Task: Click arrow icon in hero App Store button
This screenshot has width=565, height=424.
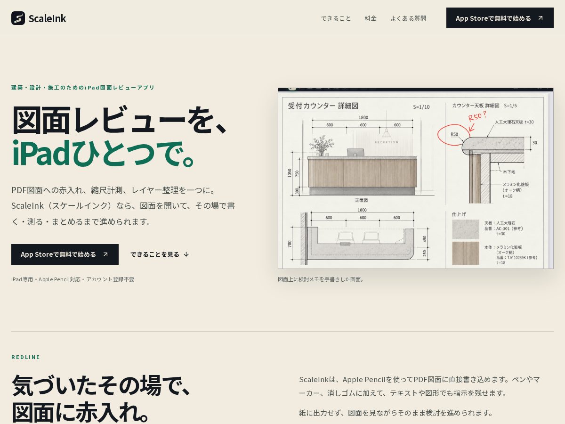Action: [x=105, y=254]
